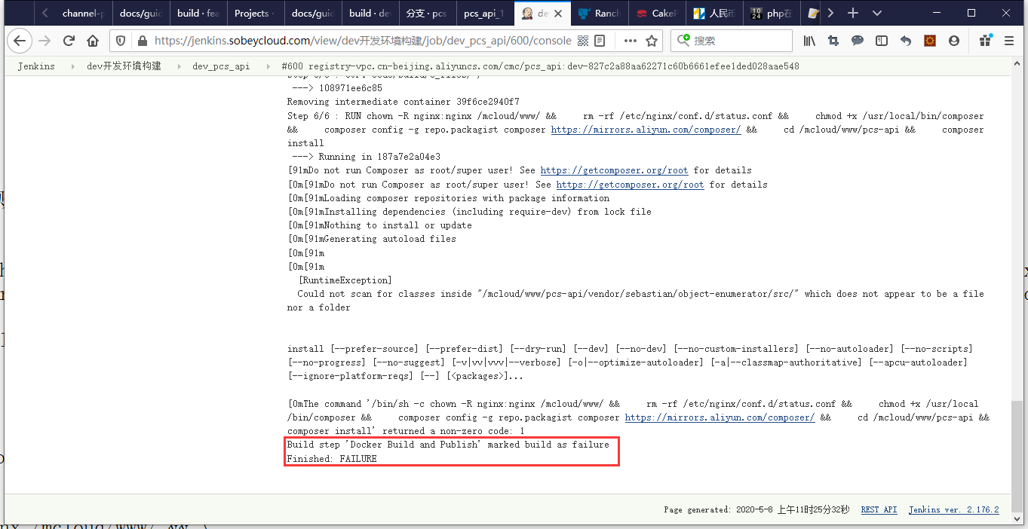This screenshot has width=1028, height=529.
Task: Go to dev_pcs_api in breadcrumb
Action: [221, 66]
